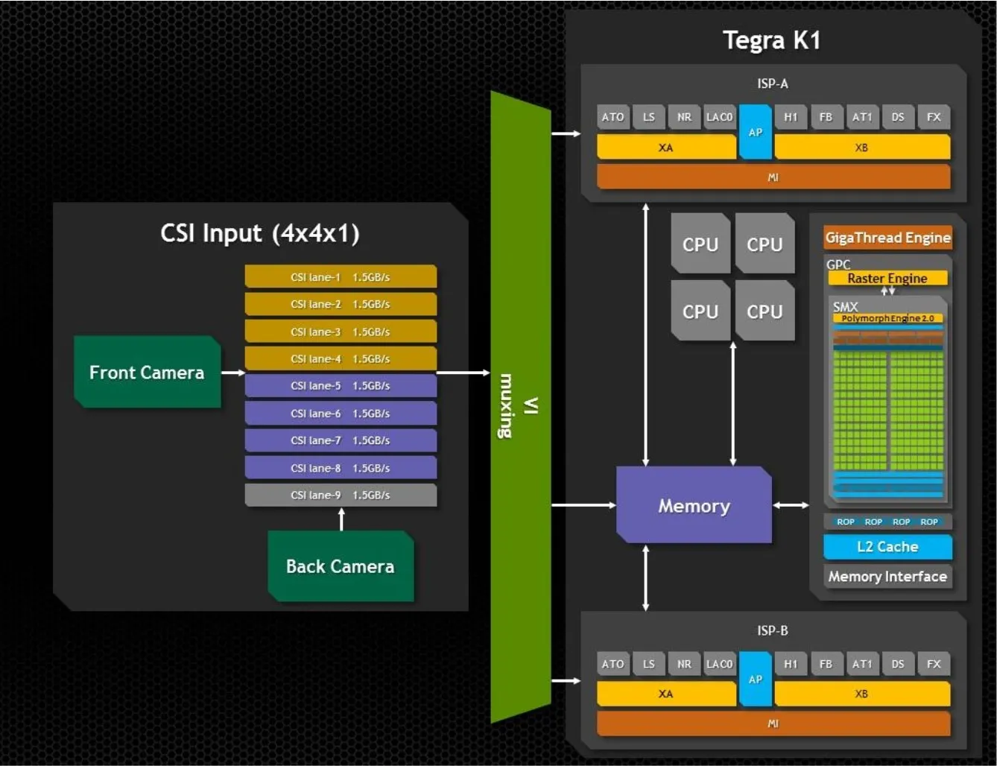Select the CSI lane-7 1.5GB/s bar
The image size is (997, 766).
[341, 440]
